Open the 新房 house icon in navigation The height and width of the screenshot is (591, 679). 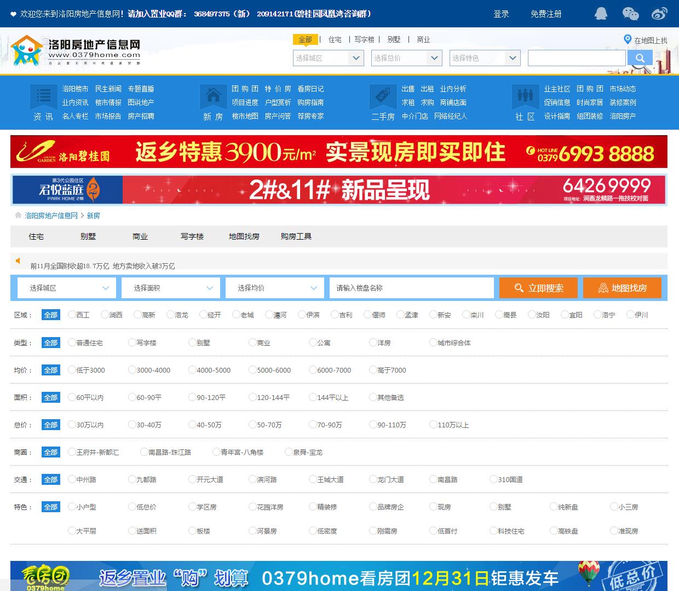tap(213, 96)
